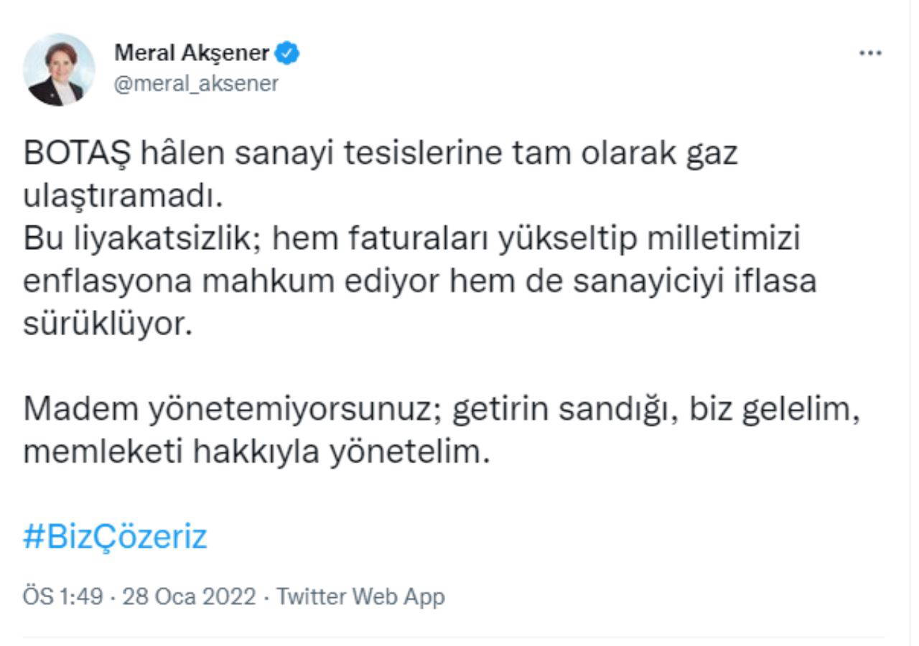Click the word 'ulaştıramadı.' in the tweet
This screenshot has width=919, height=646.
(x=120, y=197)
